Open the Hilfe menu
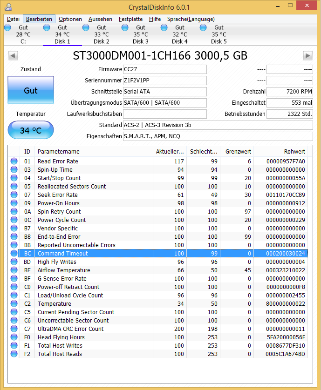Image resolution: width=321 pixels, height=390 pixels. tap(155, 19)
